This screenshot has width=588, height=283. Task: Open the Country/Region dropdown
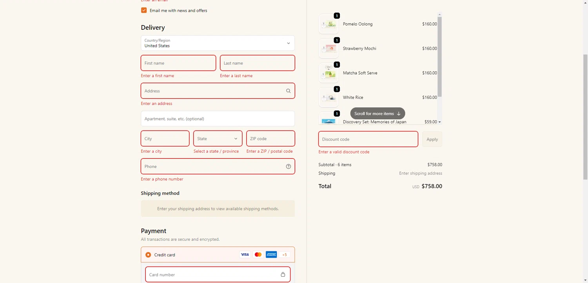click(x=218, y=43)
